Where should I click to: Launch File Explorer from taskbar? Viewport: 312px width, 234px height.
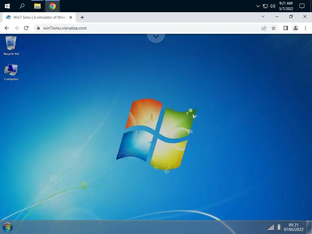coord(37,6)
